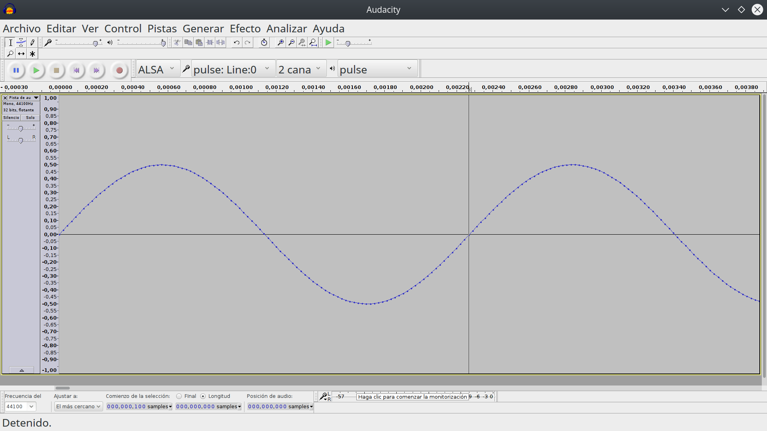Click the playback speaker volume icon
The height and width of the screenshot is (431, 767).
[x=110, y=43]
